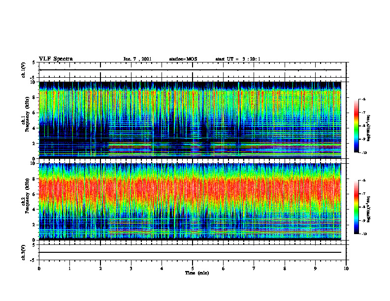Click time axis tick label "8"
The width and height of the screenshot is (390, 301).
coord(285,269)
